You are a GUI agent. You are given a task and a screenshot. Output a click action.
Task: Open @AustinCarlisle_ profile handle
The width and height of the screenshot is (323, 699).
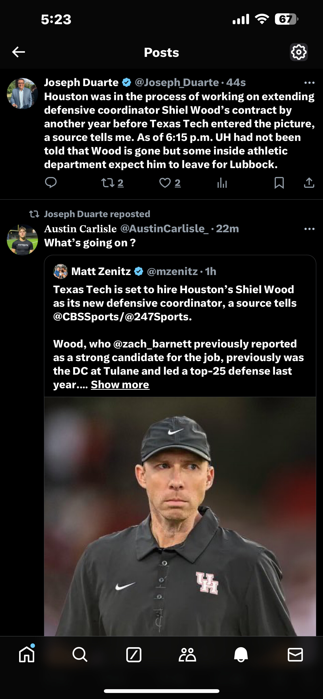[164, 229]
